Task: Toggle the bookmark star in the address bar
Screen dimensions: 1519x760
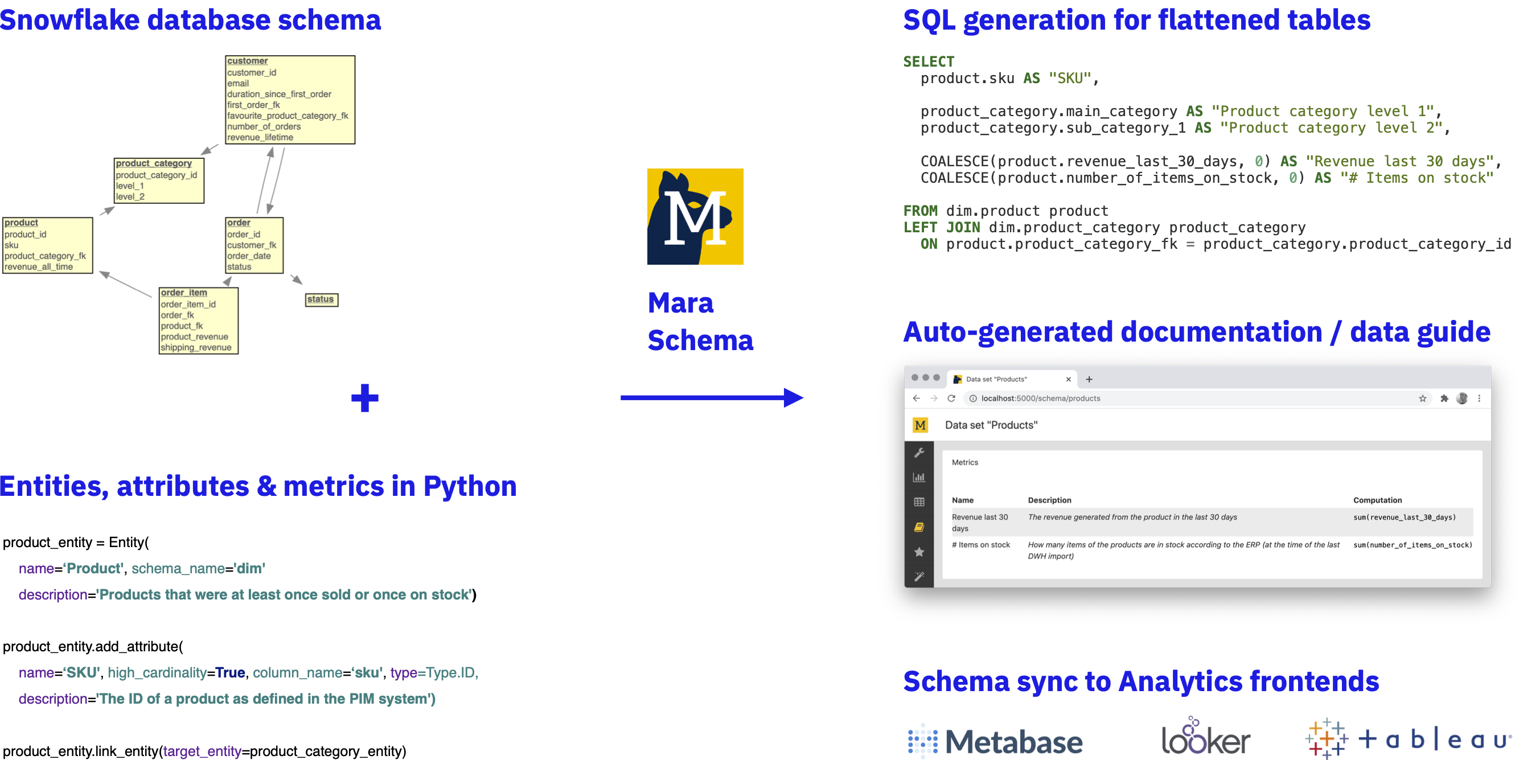Action: coord(1423,399)
